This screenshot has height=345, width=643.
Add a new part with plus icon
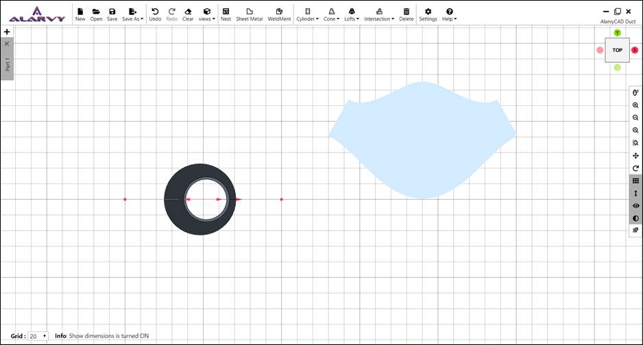point(7,31)
